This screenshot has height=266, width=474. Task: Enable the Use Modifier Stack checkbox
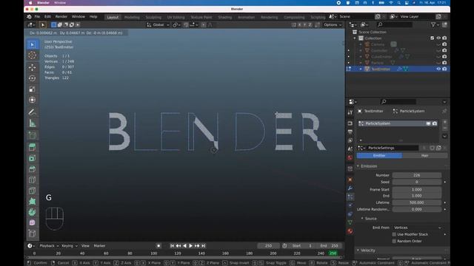point(394,234)
